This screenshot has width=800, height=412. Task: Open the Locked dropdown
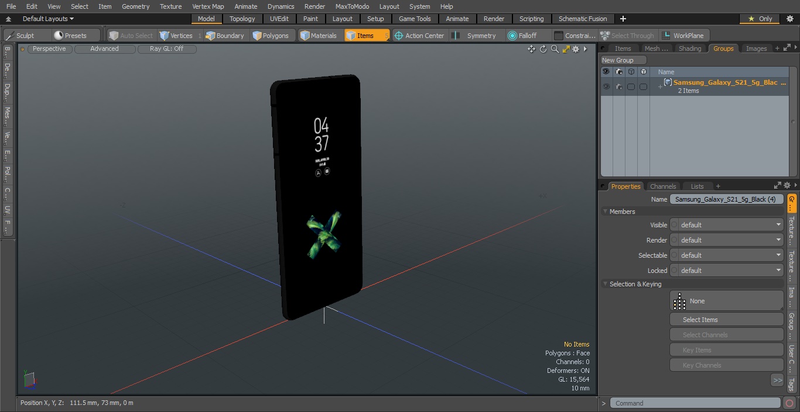pos(726,271)
